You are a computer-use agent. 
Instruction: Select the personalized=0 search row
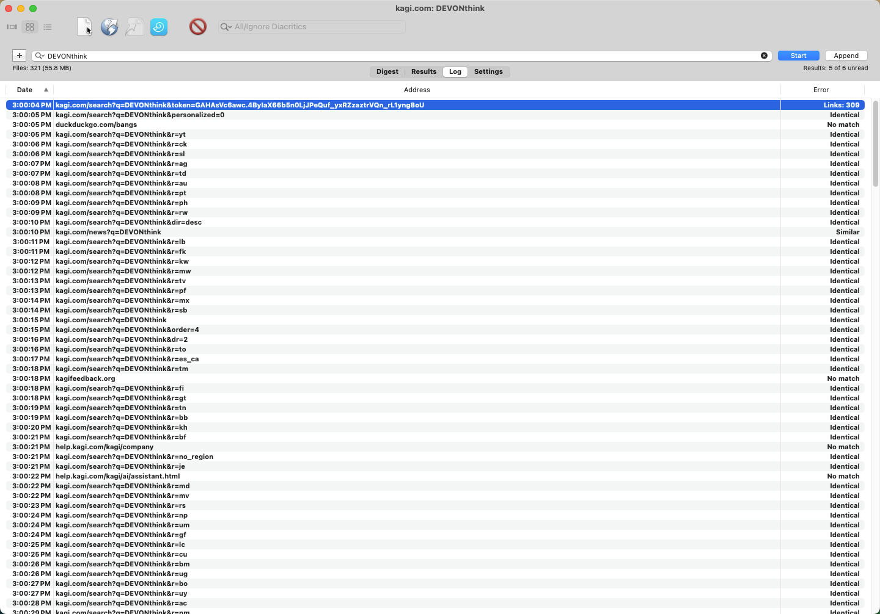[435, 115]
